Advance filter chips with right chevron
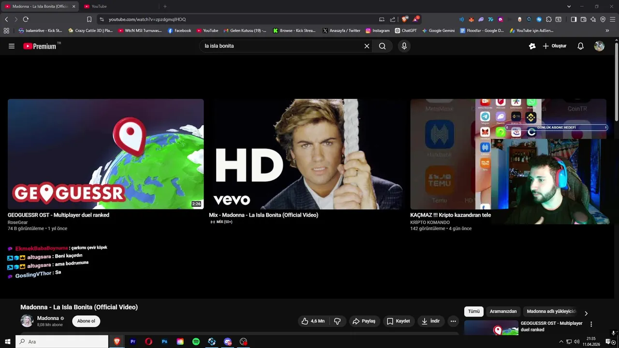This screenshot has height=348, width=619. point(586,313)
